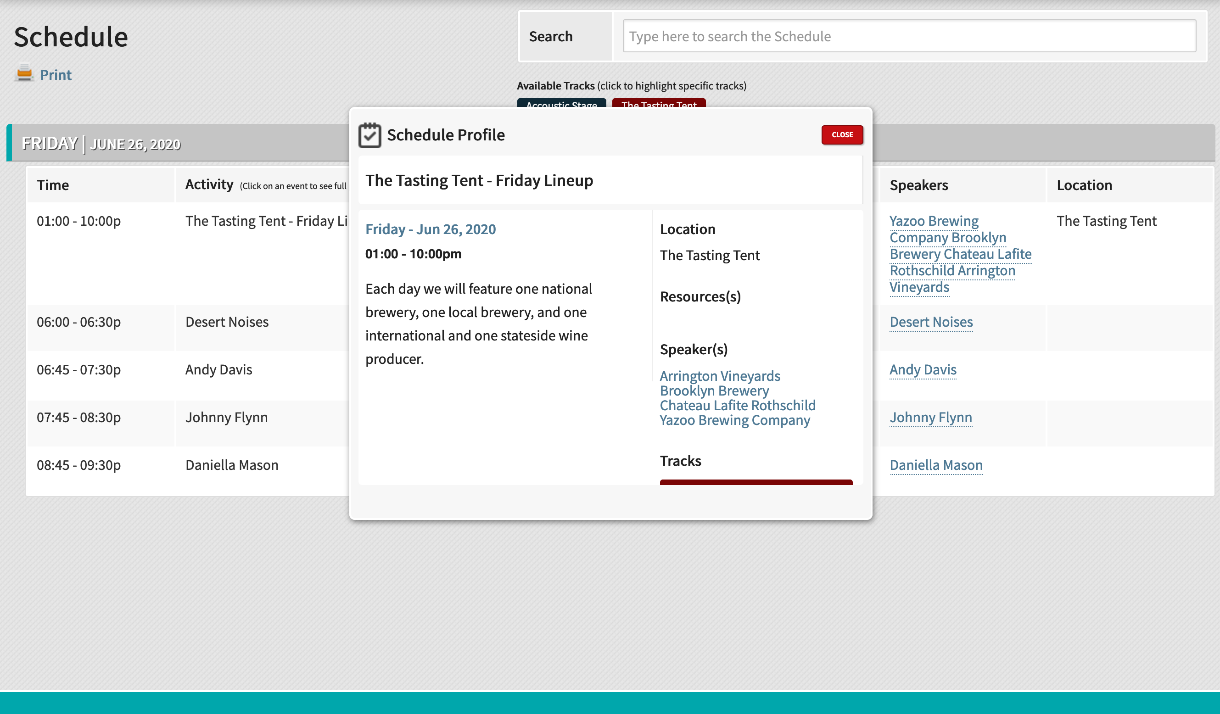Screen dimensions: 1220x714
Task: Focus the schedule search field
Action: (x=909, y=36)
